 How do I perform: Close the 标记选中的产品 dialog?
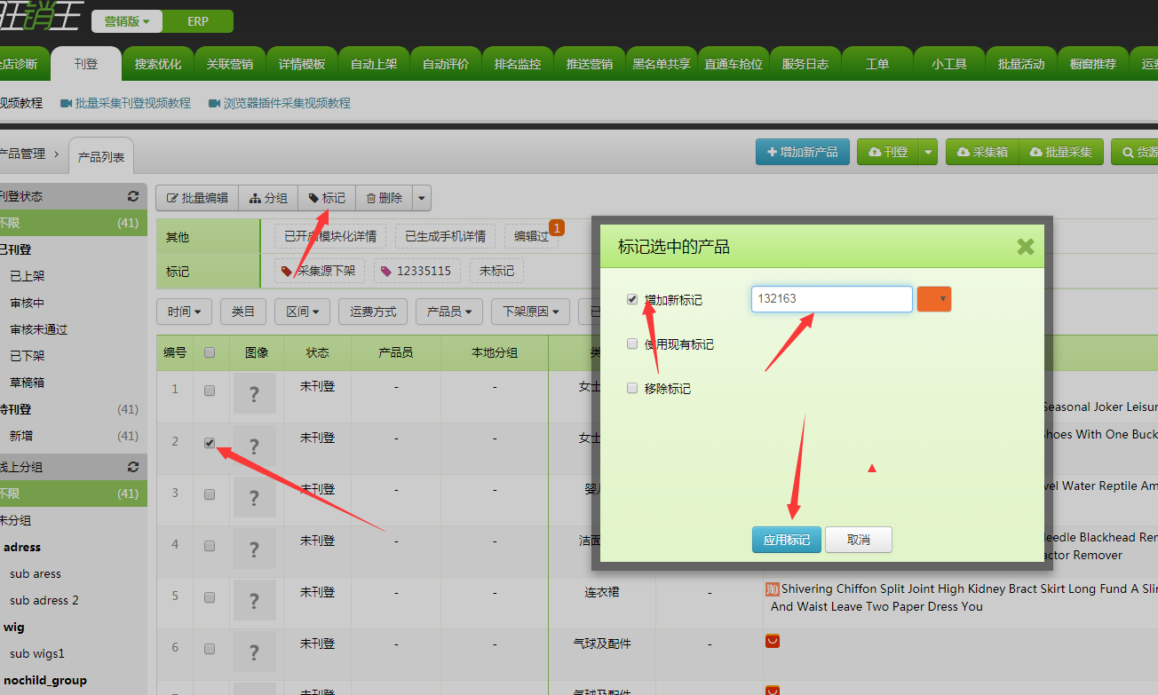(1026, 247)
